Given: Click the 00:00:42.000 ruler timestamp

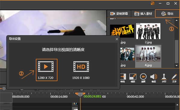Looking at the screenshot, I should [x=135, y=97].
